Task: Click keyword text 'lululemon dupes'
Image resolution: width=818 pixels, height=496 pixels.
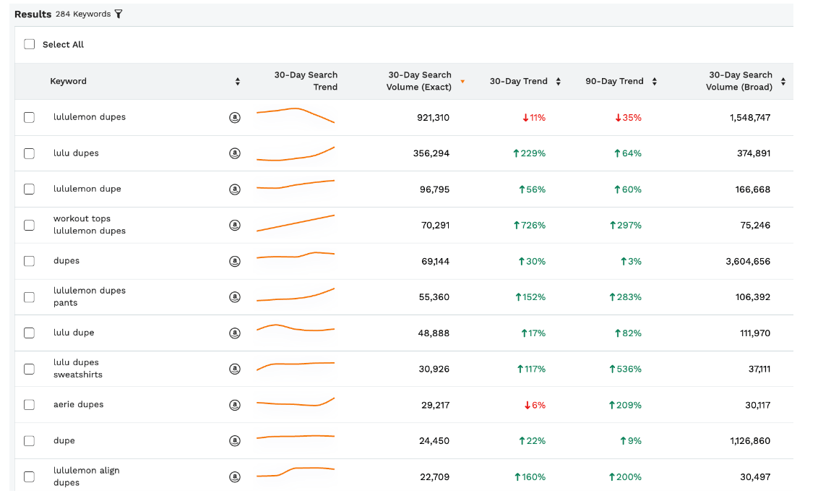Action: pos(89,117)
